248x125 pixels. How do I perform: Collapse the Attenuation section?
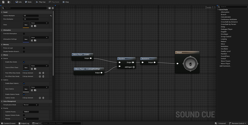pos(2,30)
